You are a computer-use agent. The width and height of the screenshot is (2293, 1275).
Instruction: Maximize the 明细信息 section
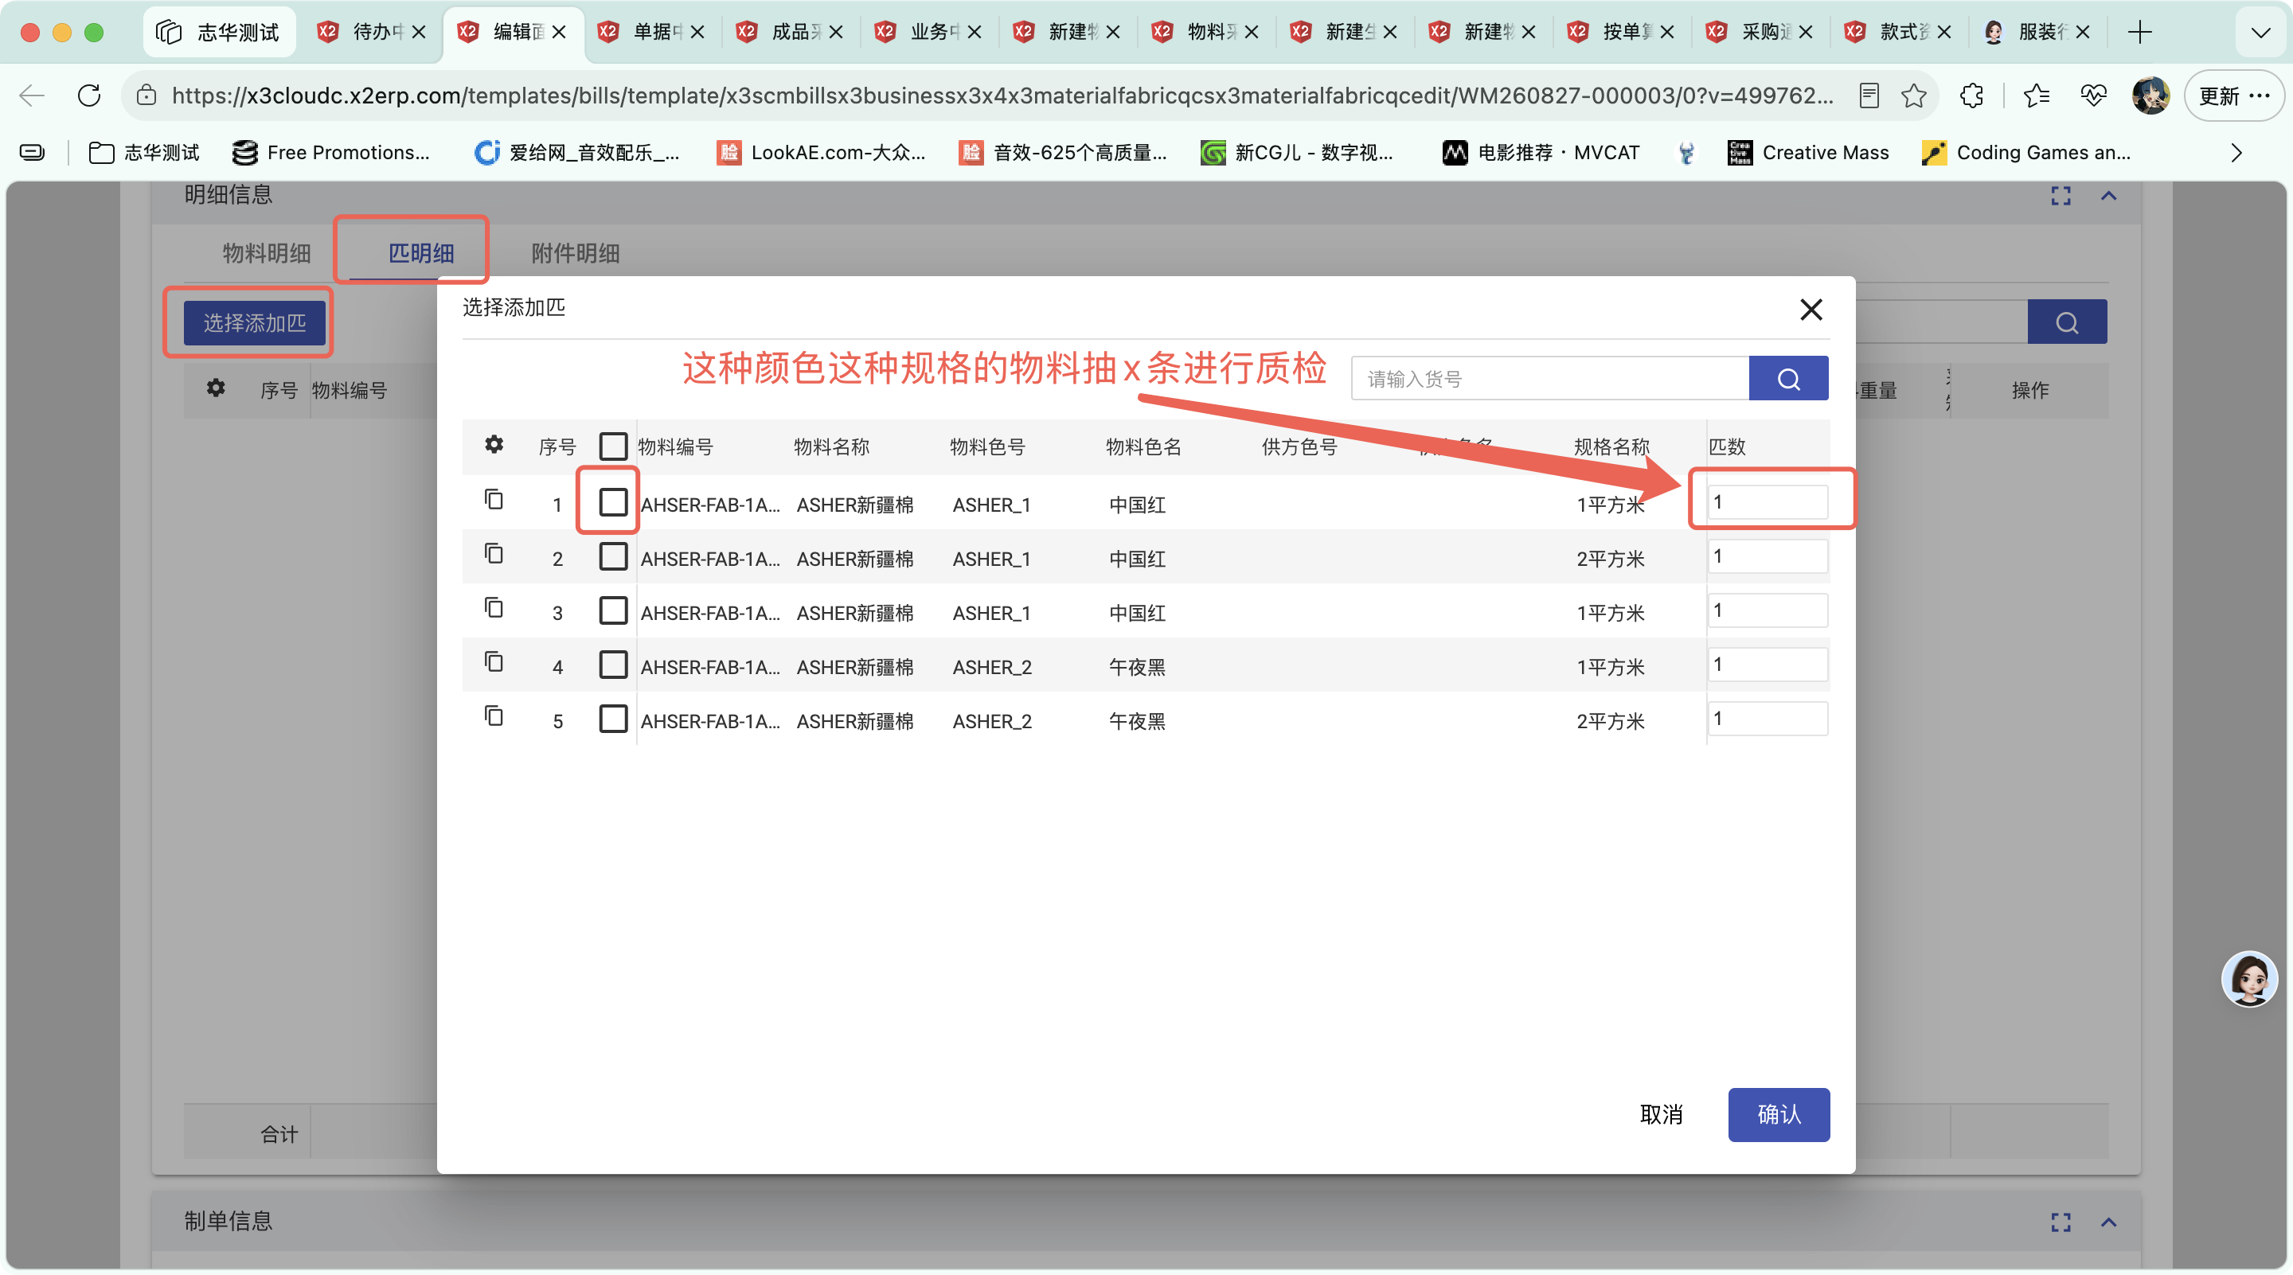(x=2061, y=196)
